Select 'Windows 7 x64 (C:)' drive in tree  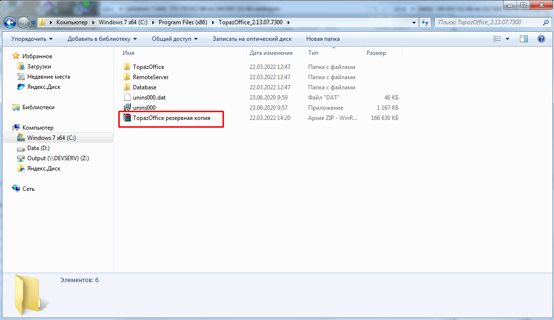point(51,138)
